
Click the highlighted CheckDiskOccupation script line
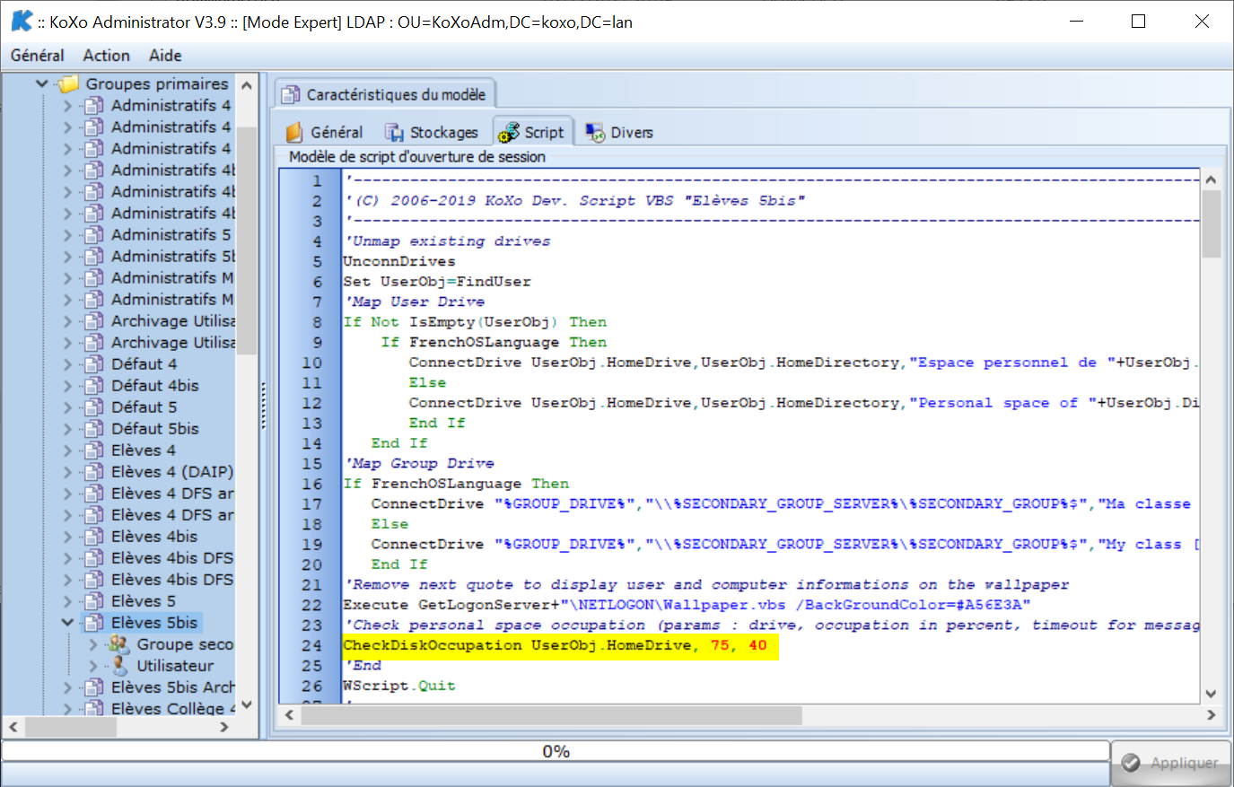[x=561, y=645]
